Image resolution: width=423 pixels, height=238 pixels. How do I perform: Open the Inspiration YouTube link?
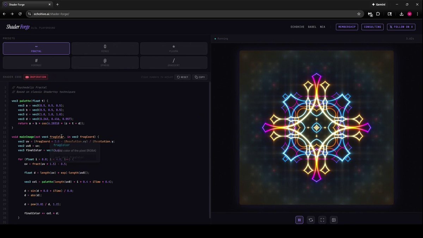(x=36, y=77)
